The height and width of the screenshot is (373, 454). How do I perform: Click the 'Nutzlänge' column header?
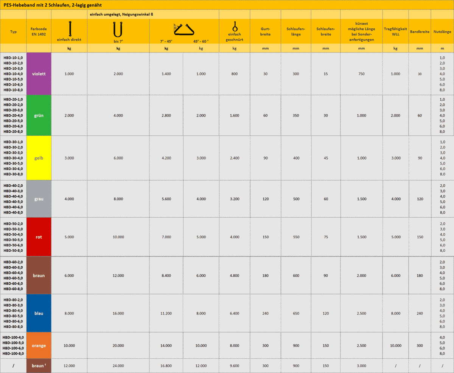coord(442,32)
